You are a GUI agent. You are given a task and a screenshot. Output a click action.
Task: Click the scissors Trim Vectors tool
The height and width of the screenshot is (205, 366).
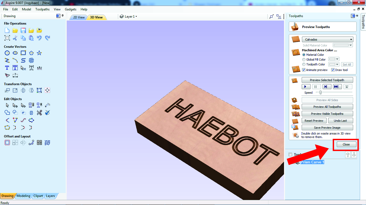(39, 113)
